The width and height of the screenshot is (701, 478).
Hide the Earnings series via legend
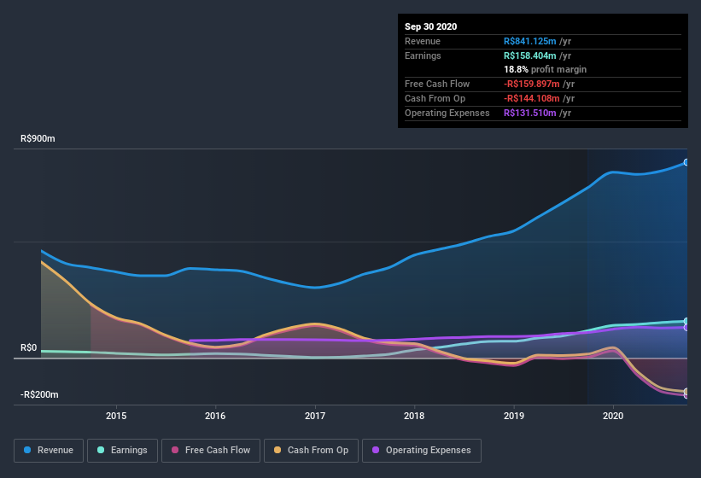coord(121,450)
